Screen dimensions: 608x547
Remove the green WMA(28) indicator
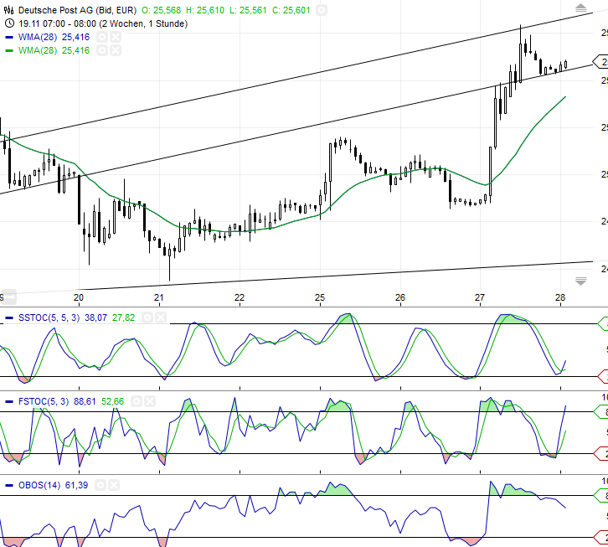116,50
